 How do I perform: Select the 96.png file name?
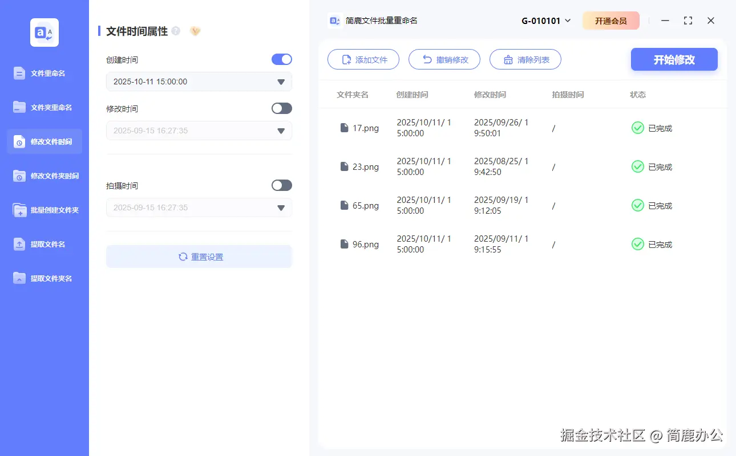366,245
